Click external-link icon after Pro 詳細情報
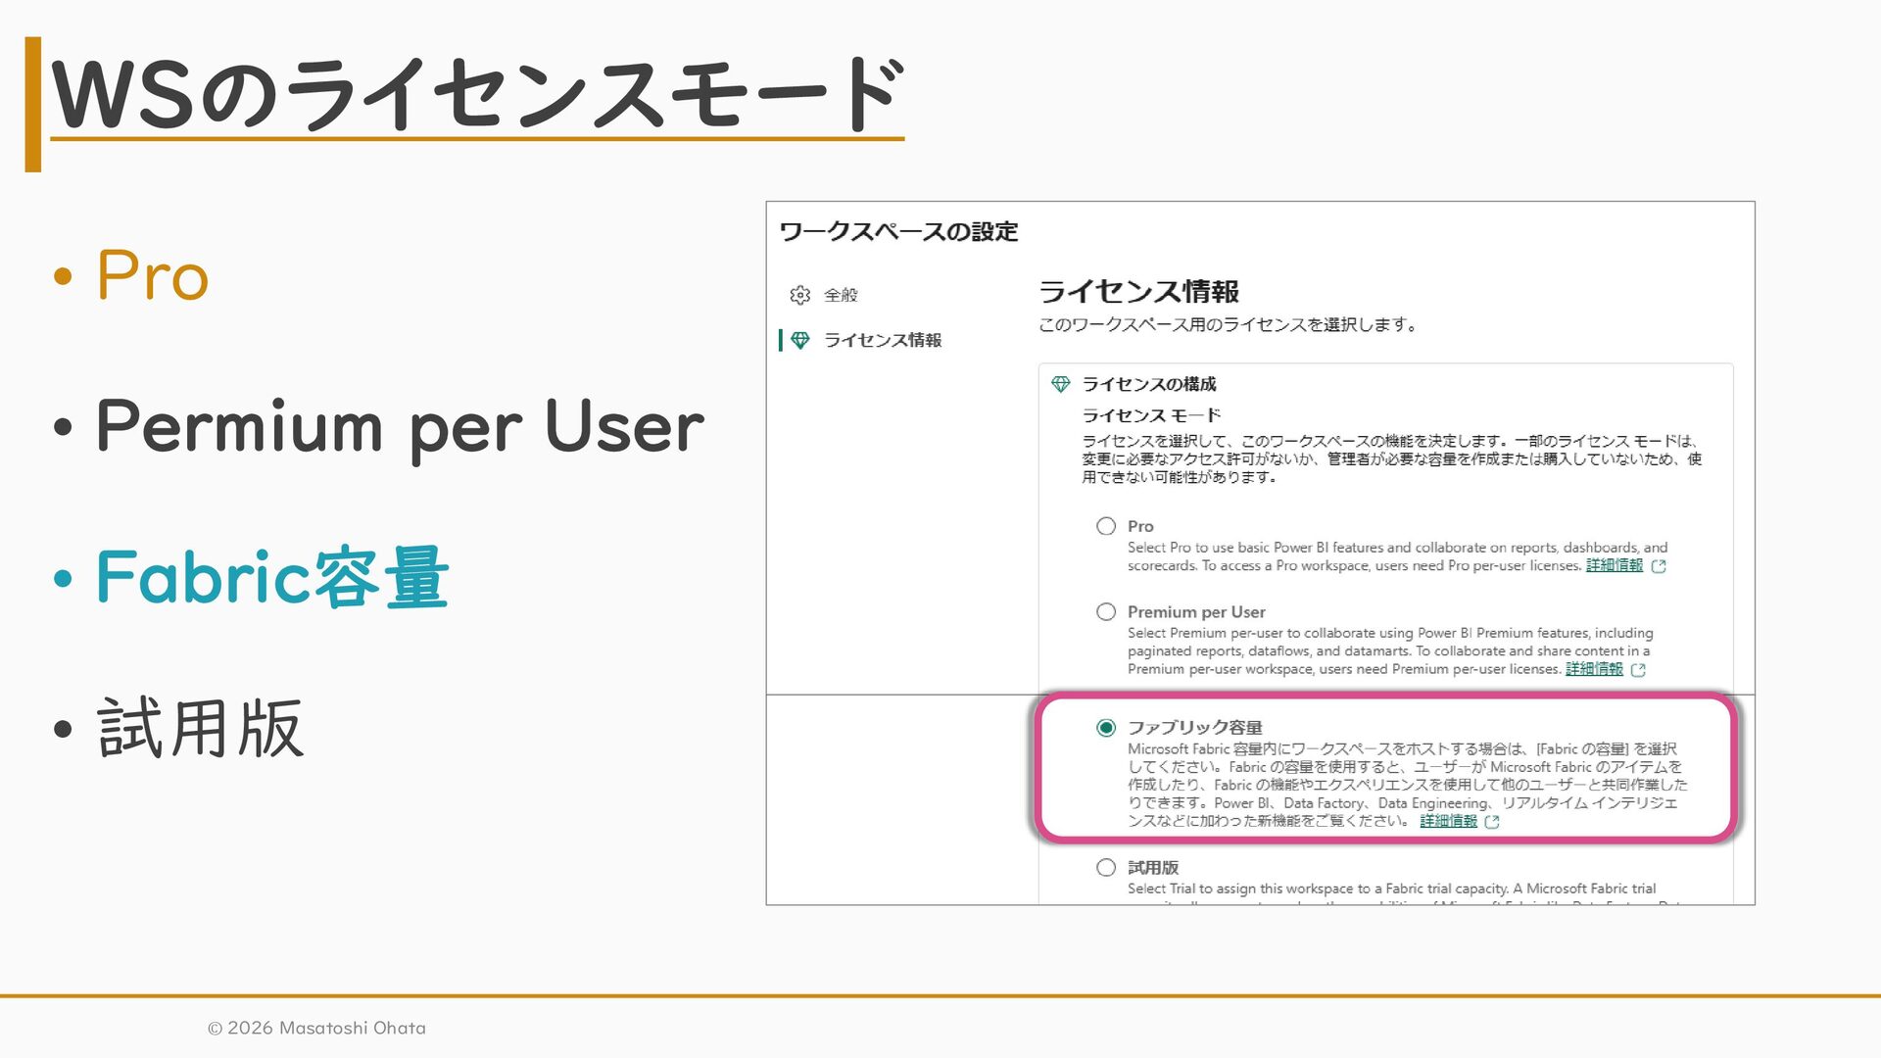1881x1058 pixels. [x=1659, y=566]
